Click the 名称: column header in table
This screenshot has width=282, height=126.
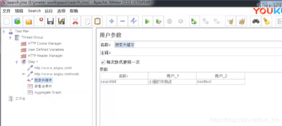pyautogui.click(x=124, y=76)
